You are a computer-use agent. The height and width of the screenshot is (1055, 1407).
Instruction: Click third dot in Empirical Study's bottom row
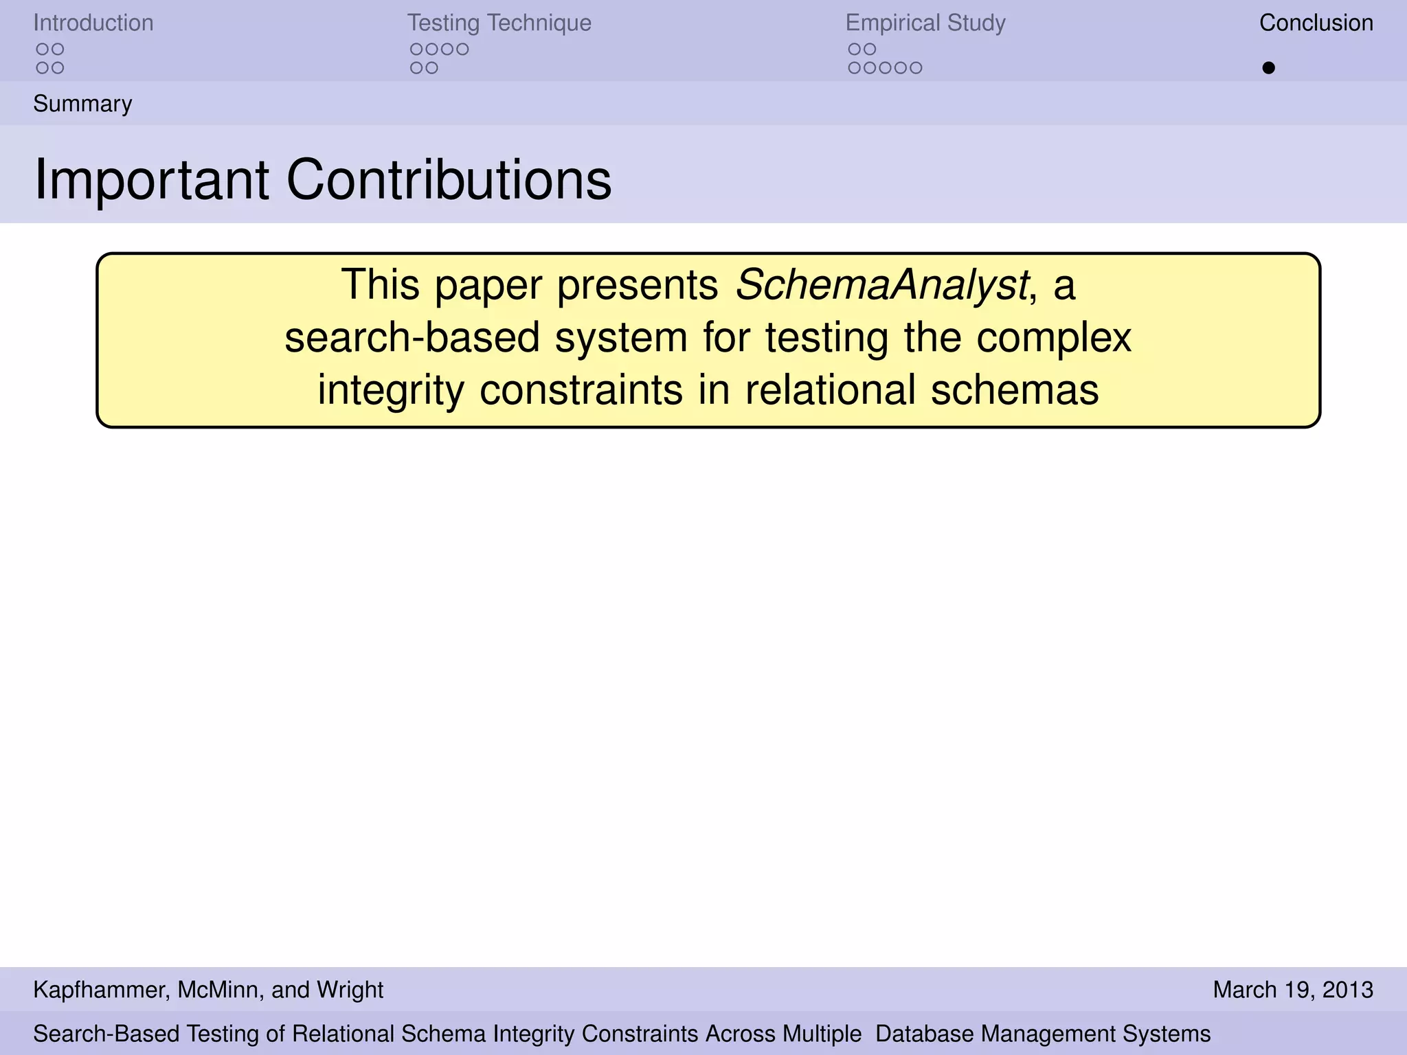tap(885, 68)
